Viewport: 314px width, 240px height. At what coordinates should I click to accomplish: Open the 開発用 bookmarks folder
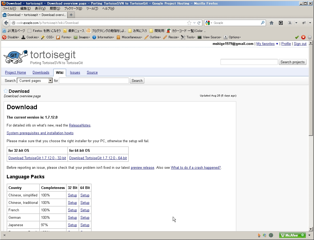157,31
